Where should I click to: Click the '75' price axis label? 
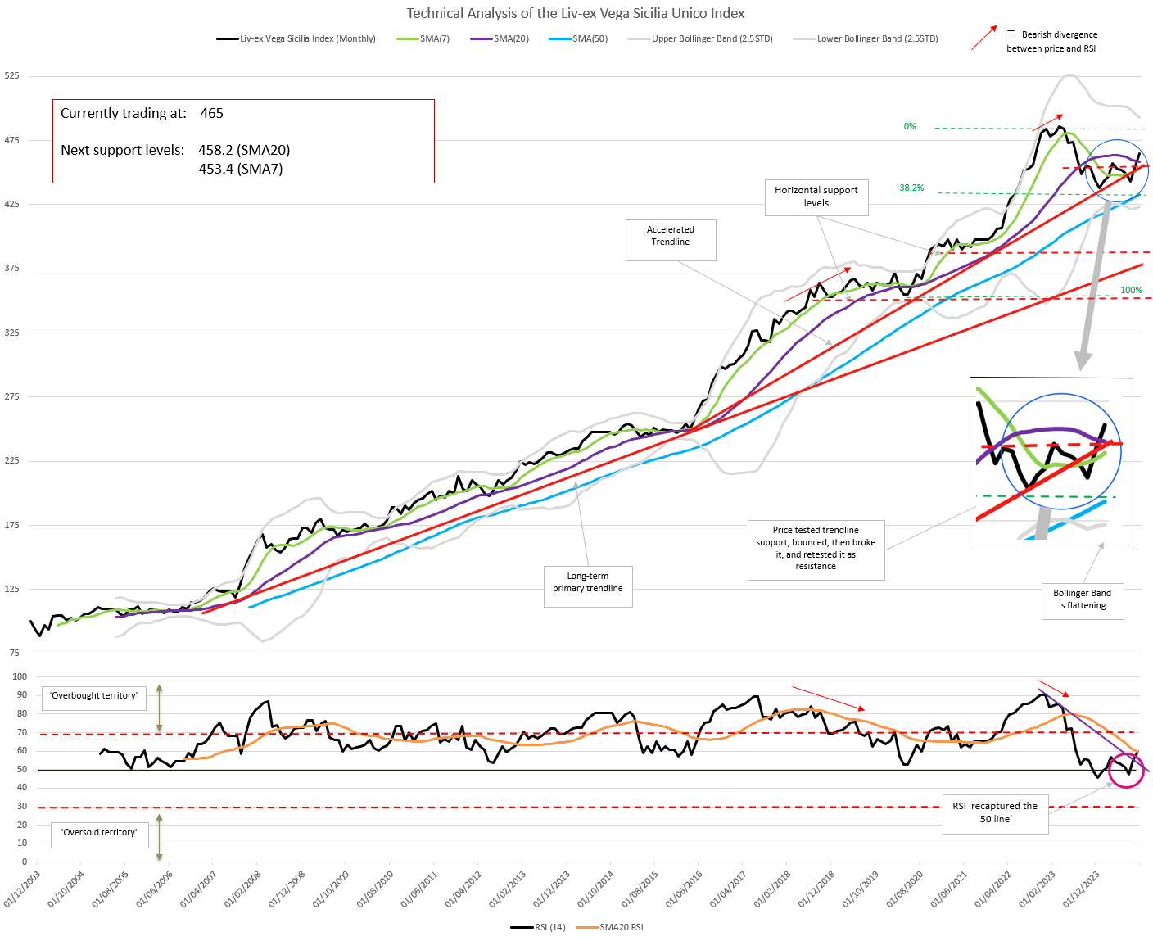14,653
